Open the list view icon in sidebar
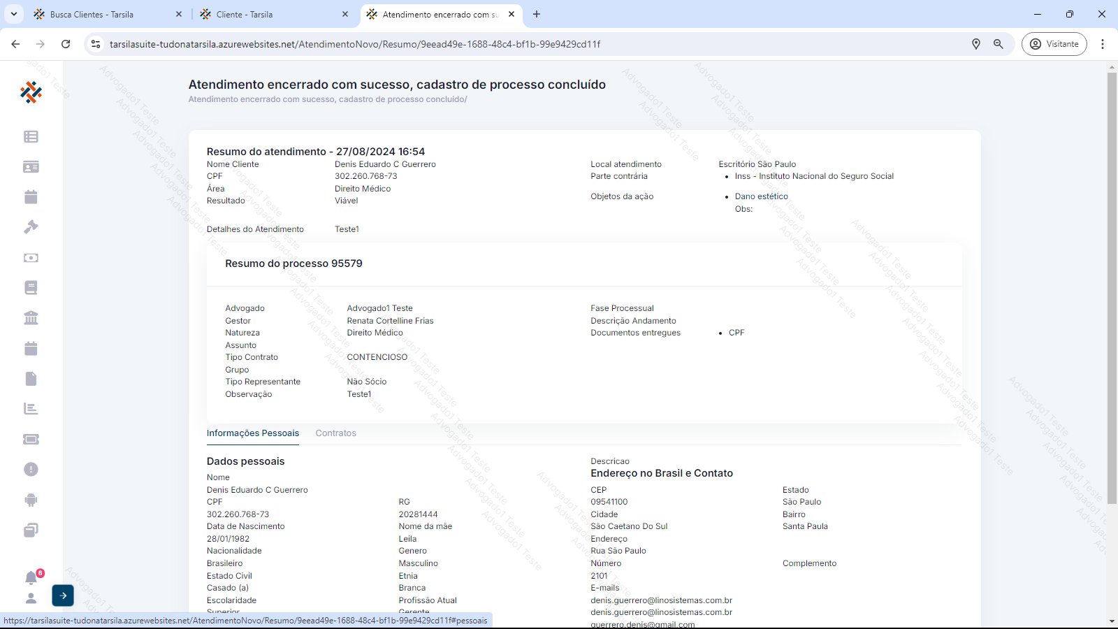Viewport: 1118px width, 629px height. tap(31, 137)
